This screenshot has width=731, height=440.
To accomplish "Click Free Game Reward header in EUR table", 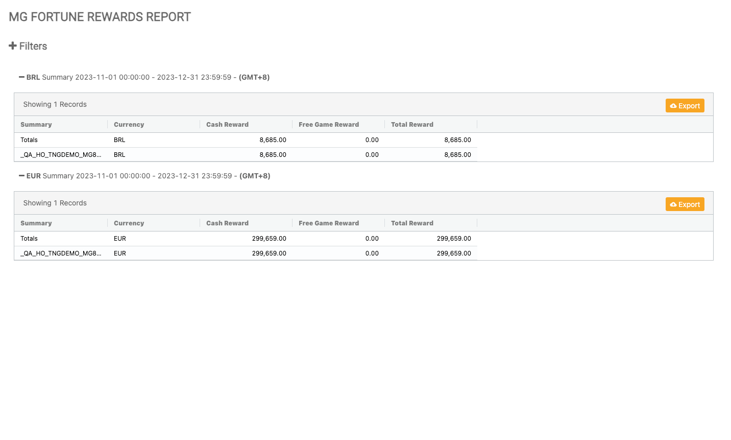I will pos(329,223).
